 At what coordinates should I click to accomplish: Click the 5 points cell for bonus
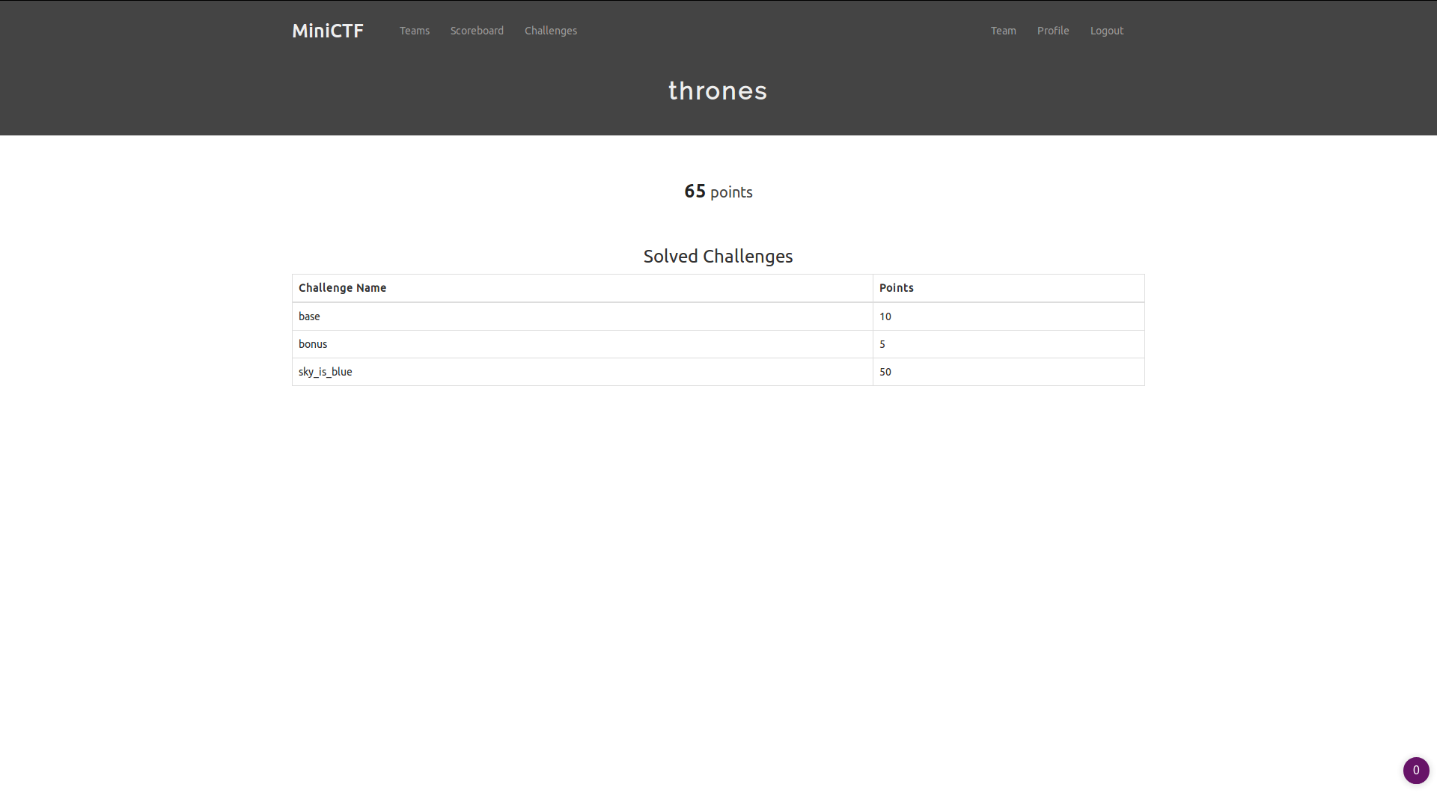click(x=882, y=344)
